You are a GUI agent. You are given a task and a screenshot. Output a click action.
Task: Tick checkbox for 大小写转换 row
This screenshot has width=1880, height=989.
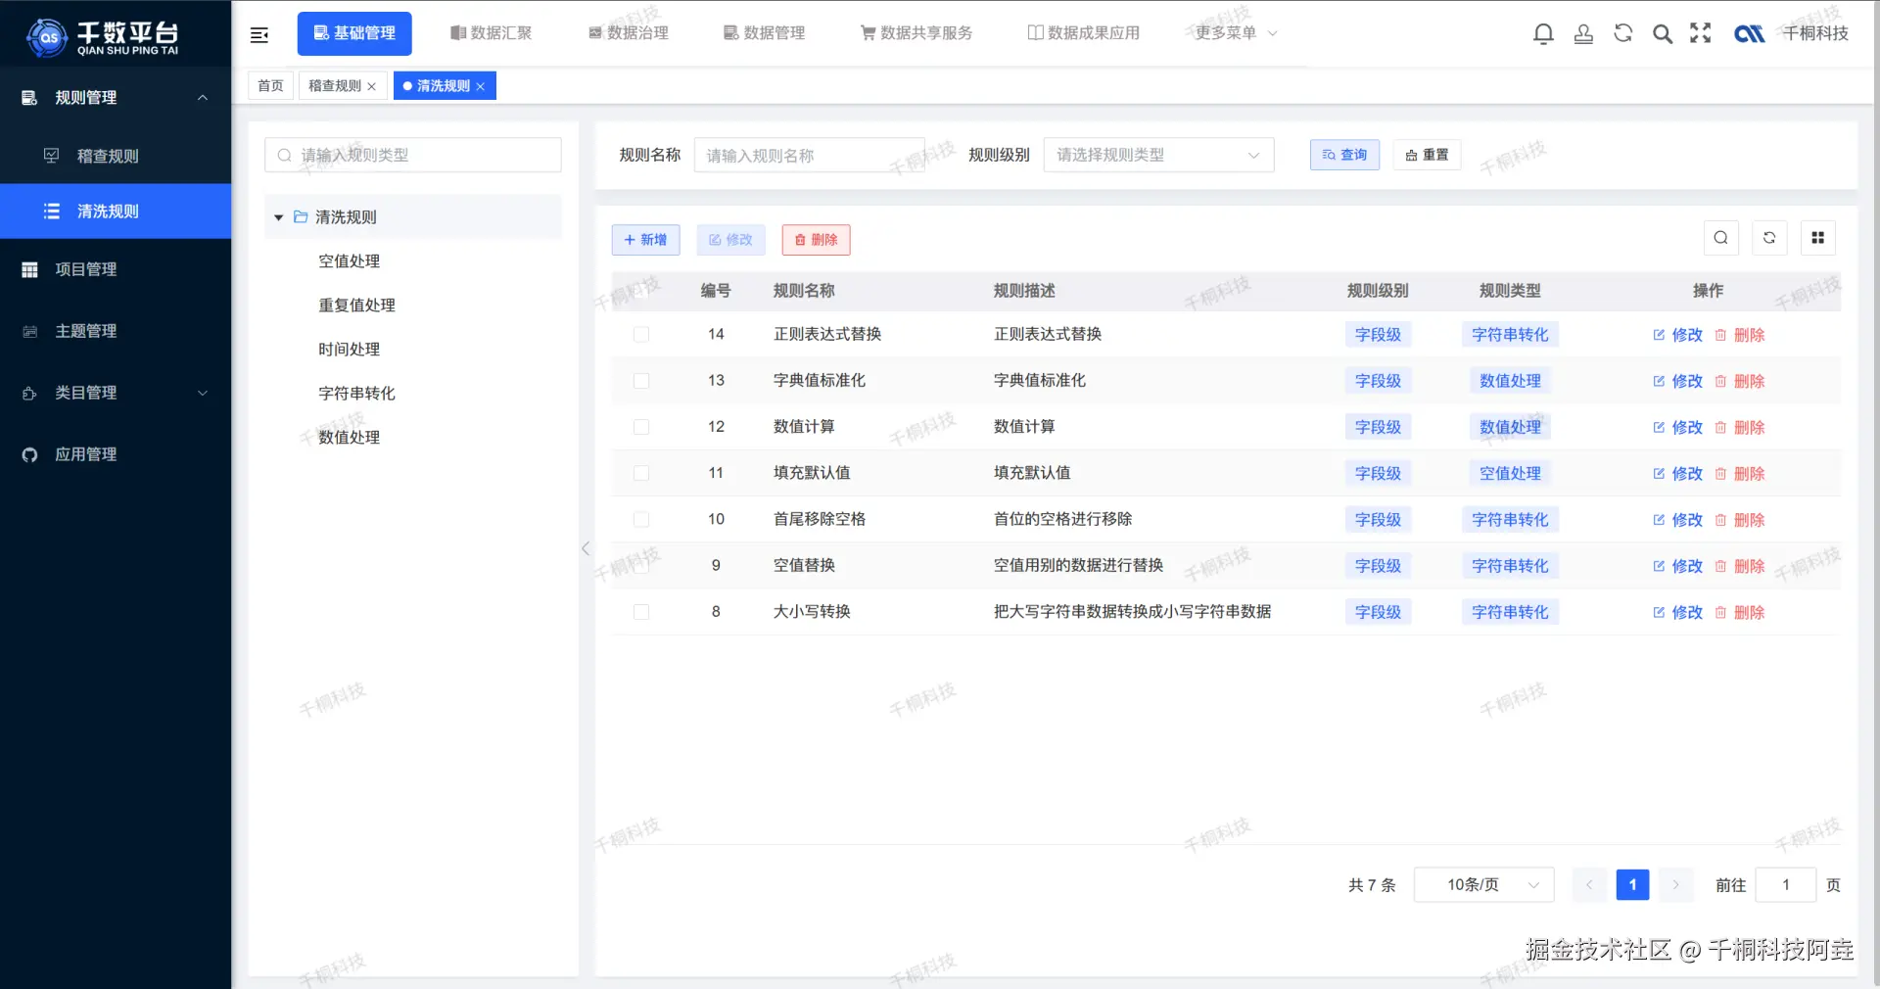pyautogui.click(x=641, y=612)
